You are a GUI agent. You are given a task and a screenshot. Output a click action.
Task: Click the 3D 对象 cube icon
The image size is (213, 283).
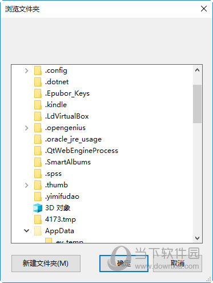[38, 208]
